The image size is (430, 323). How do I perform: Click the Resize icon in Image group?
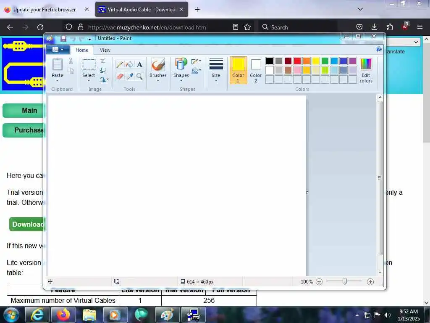click(103, 70)
